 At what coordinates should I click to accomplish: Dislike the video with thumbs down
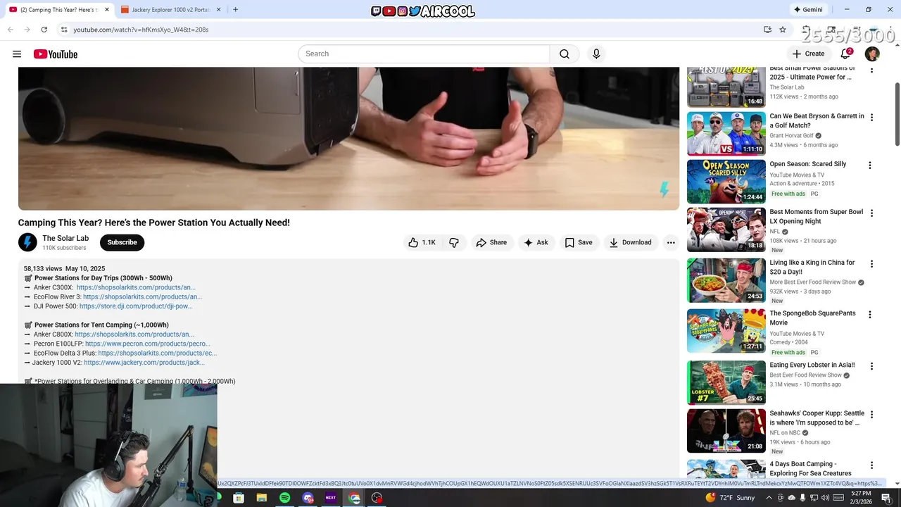click(x=454, y=242)
